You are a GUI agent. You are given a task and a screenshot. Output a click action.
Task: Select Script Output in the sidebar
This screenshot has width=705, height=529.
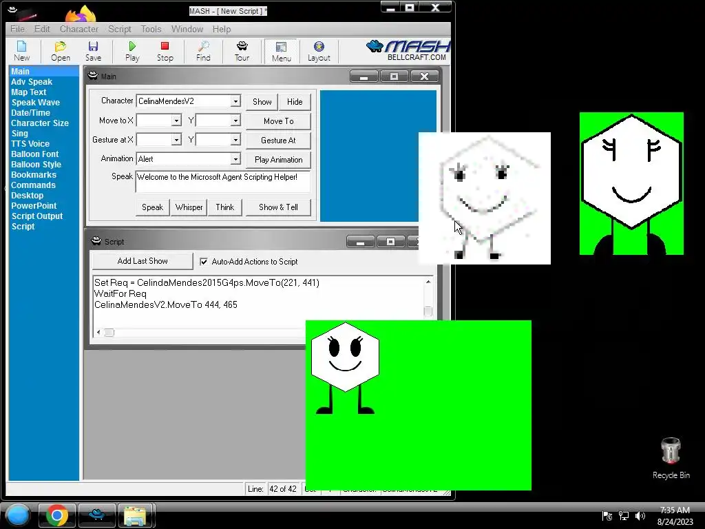[x=37, y=216]
